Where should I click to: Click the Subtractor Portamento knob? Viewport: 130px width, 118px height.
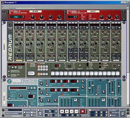pyautogui.click(x=21, y=96)
